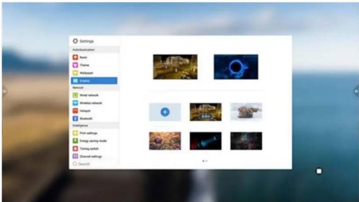Choose the dark starry nebula thumbnail
This screenshot has height=202, width=359.
(x=246, y=141)
